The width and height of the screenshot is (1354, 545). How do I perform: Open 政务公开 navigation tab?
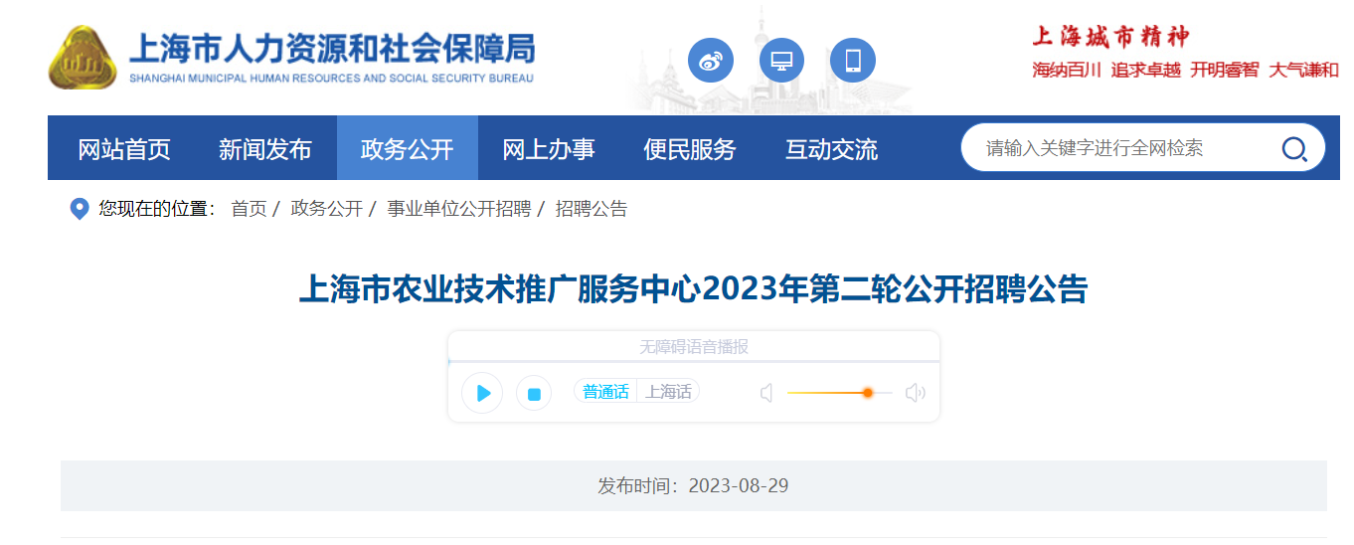[x=408, y=149]
